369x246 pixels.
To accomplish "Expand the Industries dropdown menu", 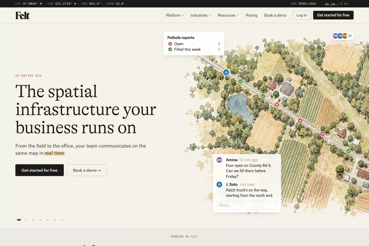I will click(x=201, y=15).
